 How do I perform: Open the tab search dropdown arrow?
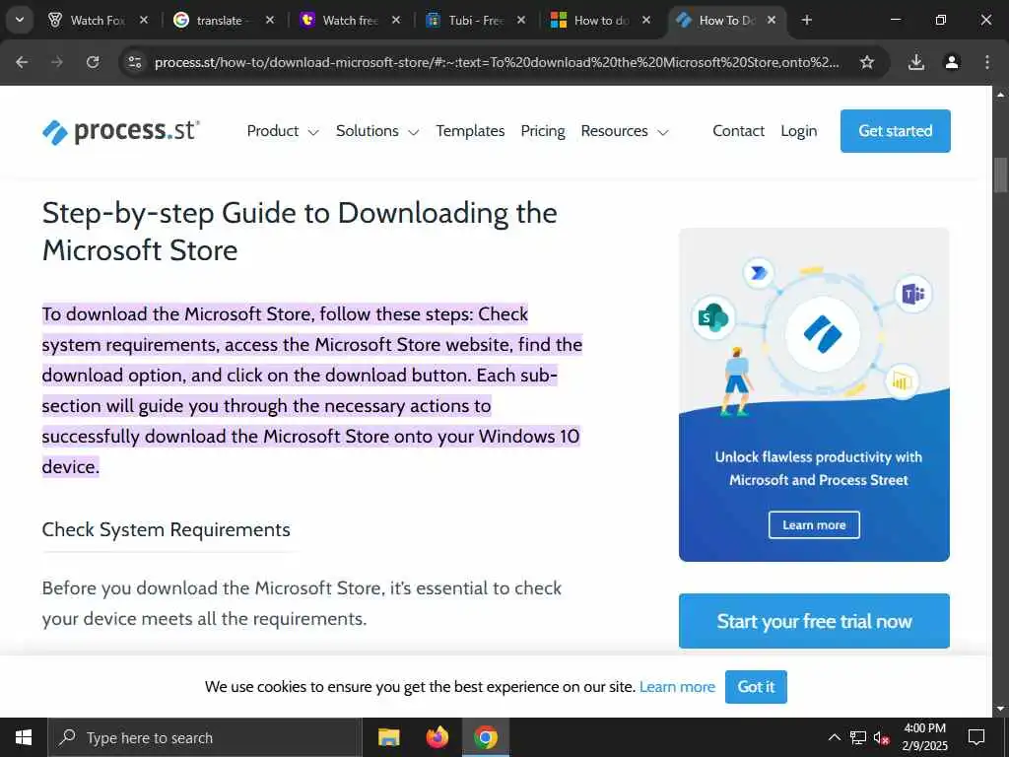[x=20, y=20]
